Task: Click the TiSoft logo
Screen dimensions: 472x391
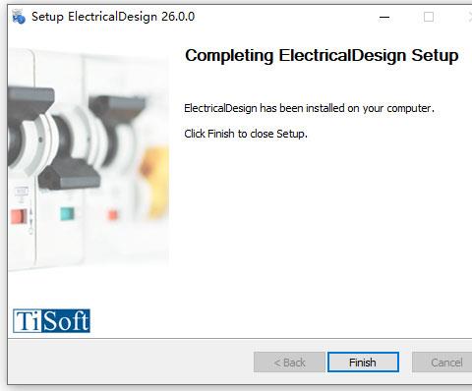Action: pos(51,321)
